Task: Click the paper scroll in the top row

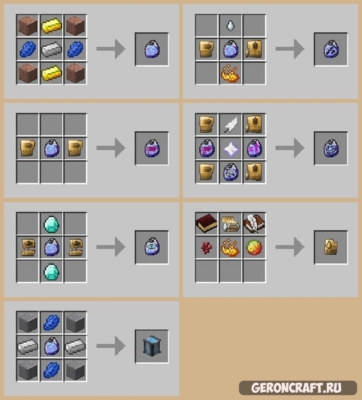Action: 230,224
